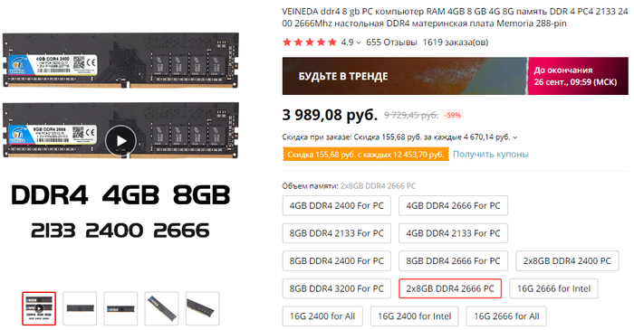Select the first thumbnail with video icon
This screenshot has height=330, width=634.
pyautogui.click(x=39, y=308)
